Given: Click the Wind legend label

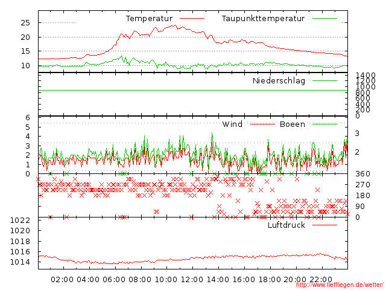Looking at the screenshot, I should (232, 124).
